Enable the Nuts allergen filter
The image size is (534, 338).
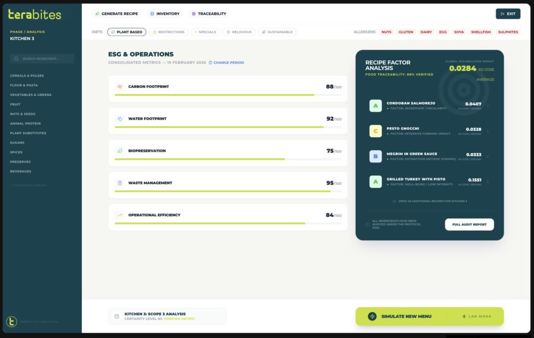(x=386, y=32)
